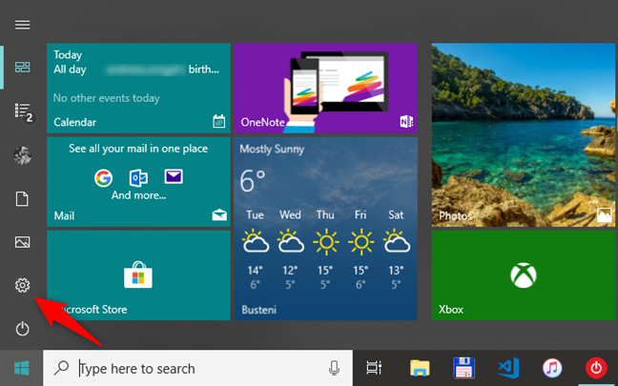Launch the Xbox tile
The width and height of the screenshot is (618, 386).
(523, 275)
